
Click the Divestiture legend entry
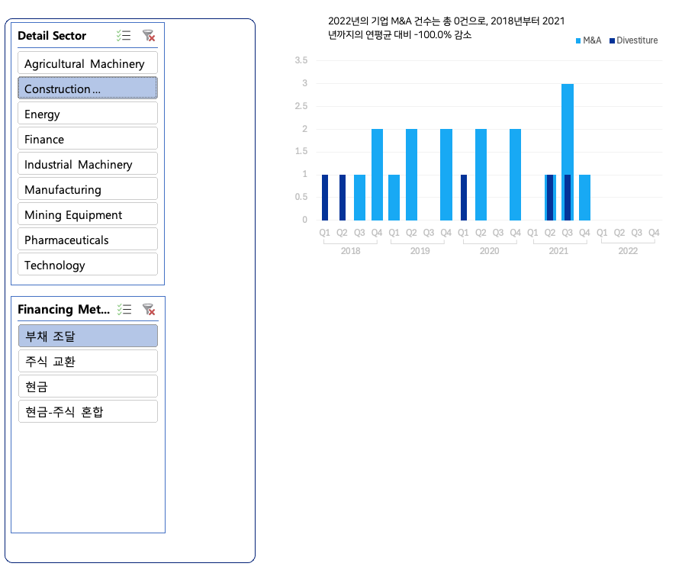click(x=636, y=40)
